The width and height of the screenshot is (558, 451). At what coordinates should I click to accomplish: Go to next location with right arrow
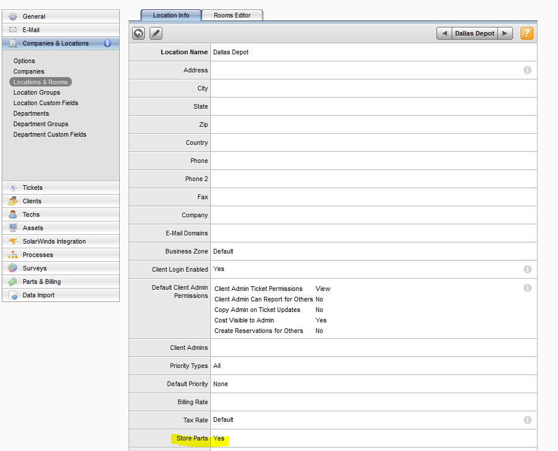505,33
